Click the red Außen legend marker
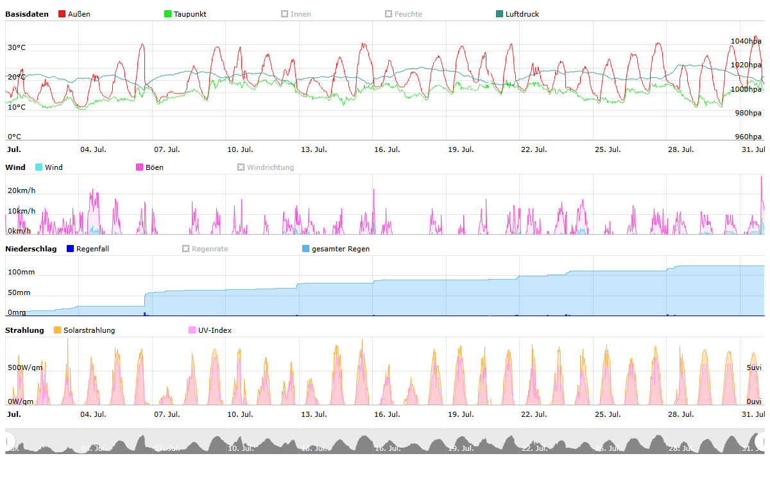This screenshot has height=481, width=770. point(62,14)
